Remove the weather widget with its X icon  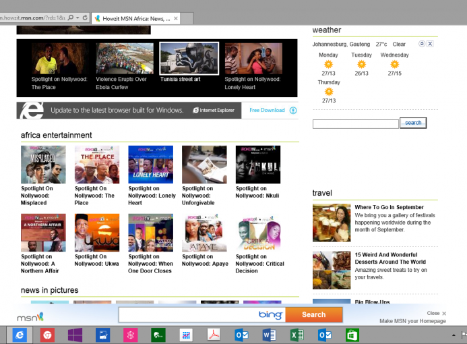430,44
